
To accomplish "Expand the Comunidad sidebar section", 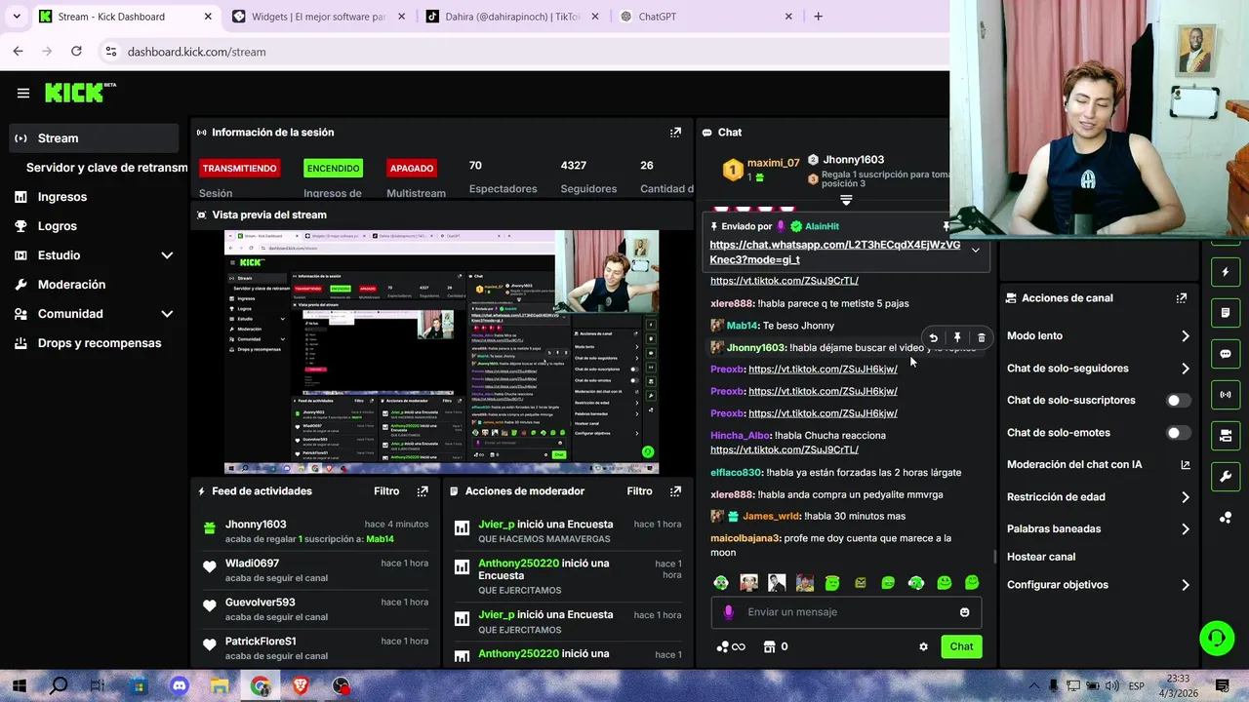I will (167, 314).
